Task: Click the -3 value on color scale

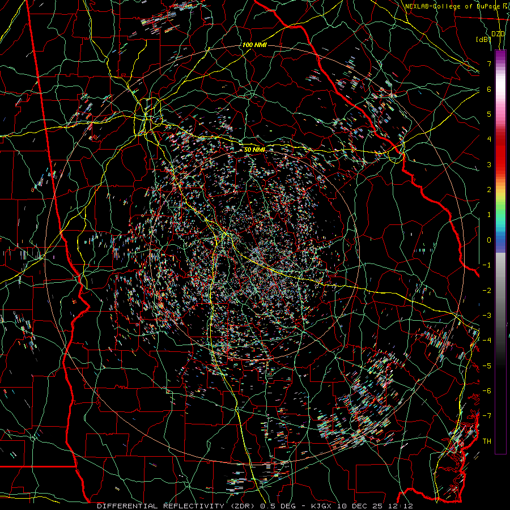Action: pos(487,315)
